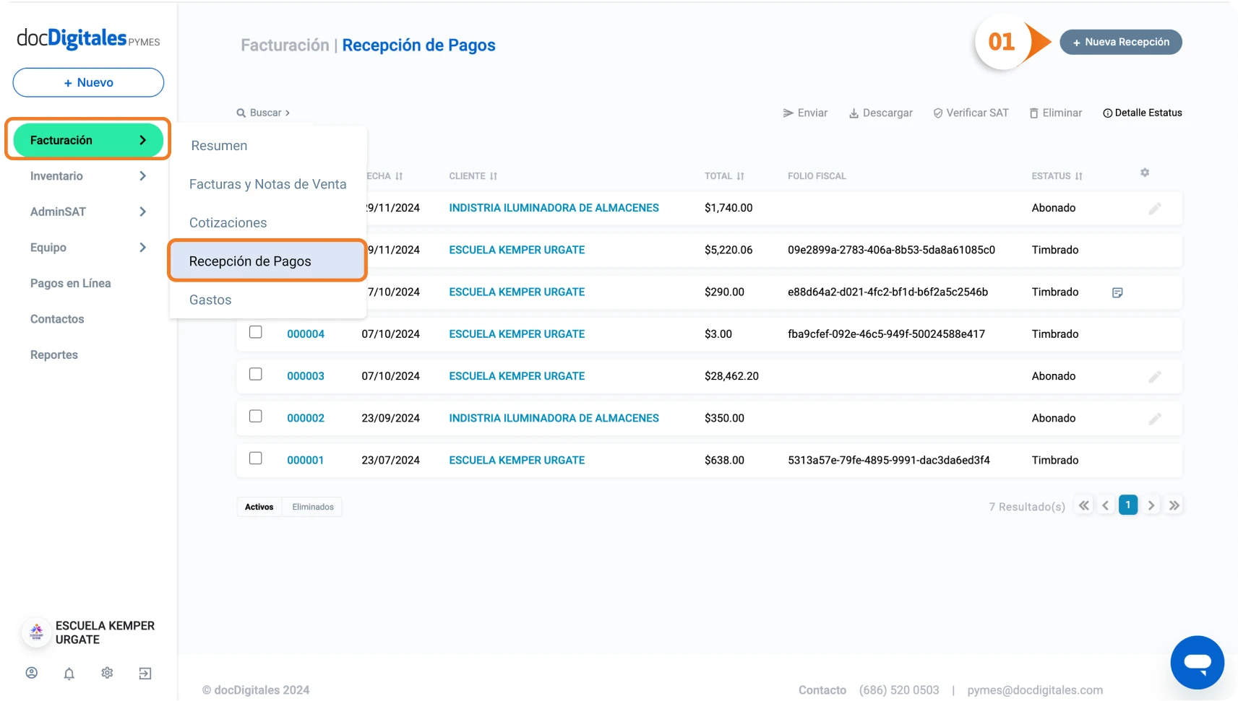Go to the previous results page

coord(1106,505)
